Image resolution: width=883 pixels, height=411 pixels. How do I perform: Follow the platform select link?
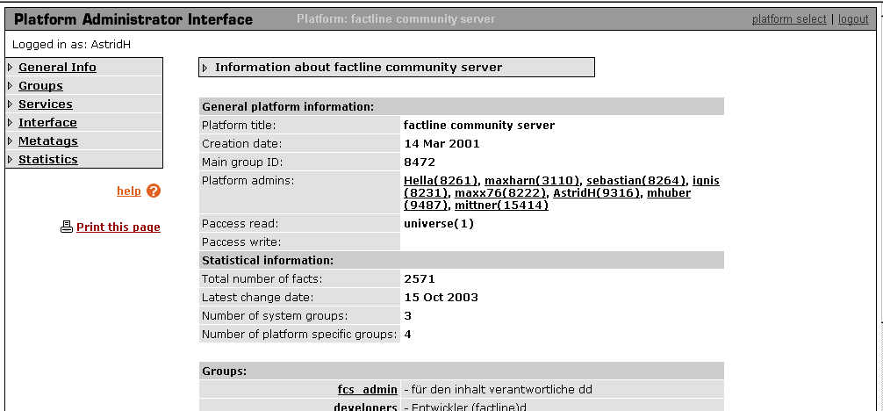[x=789, y=19]
